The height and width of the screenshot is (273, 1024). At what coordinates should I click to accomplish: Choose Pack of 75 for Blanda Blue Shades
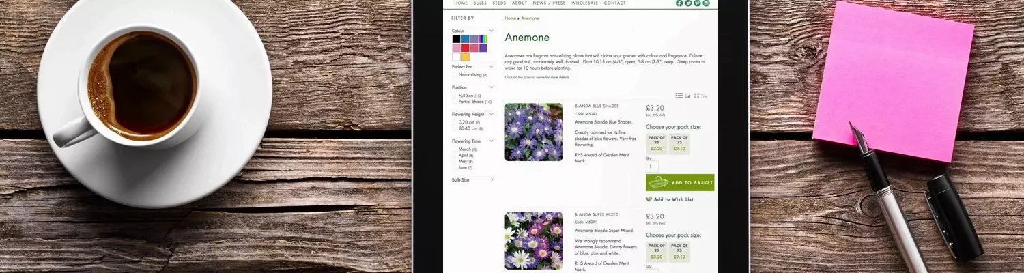pyautogui.click(x=679, y=143)
